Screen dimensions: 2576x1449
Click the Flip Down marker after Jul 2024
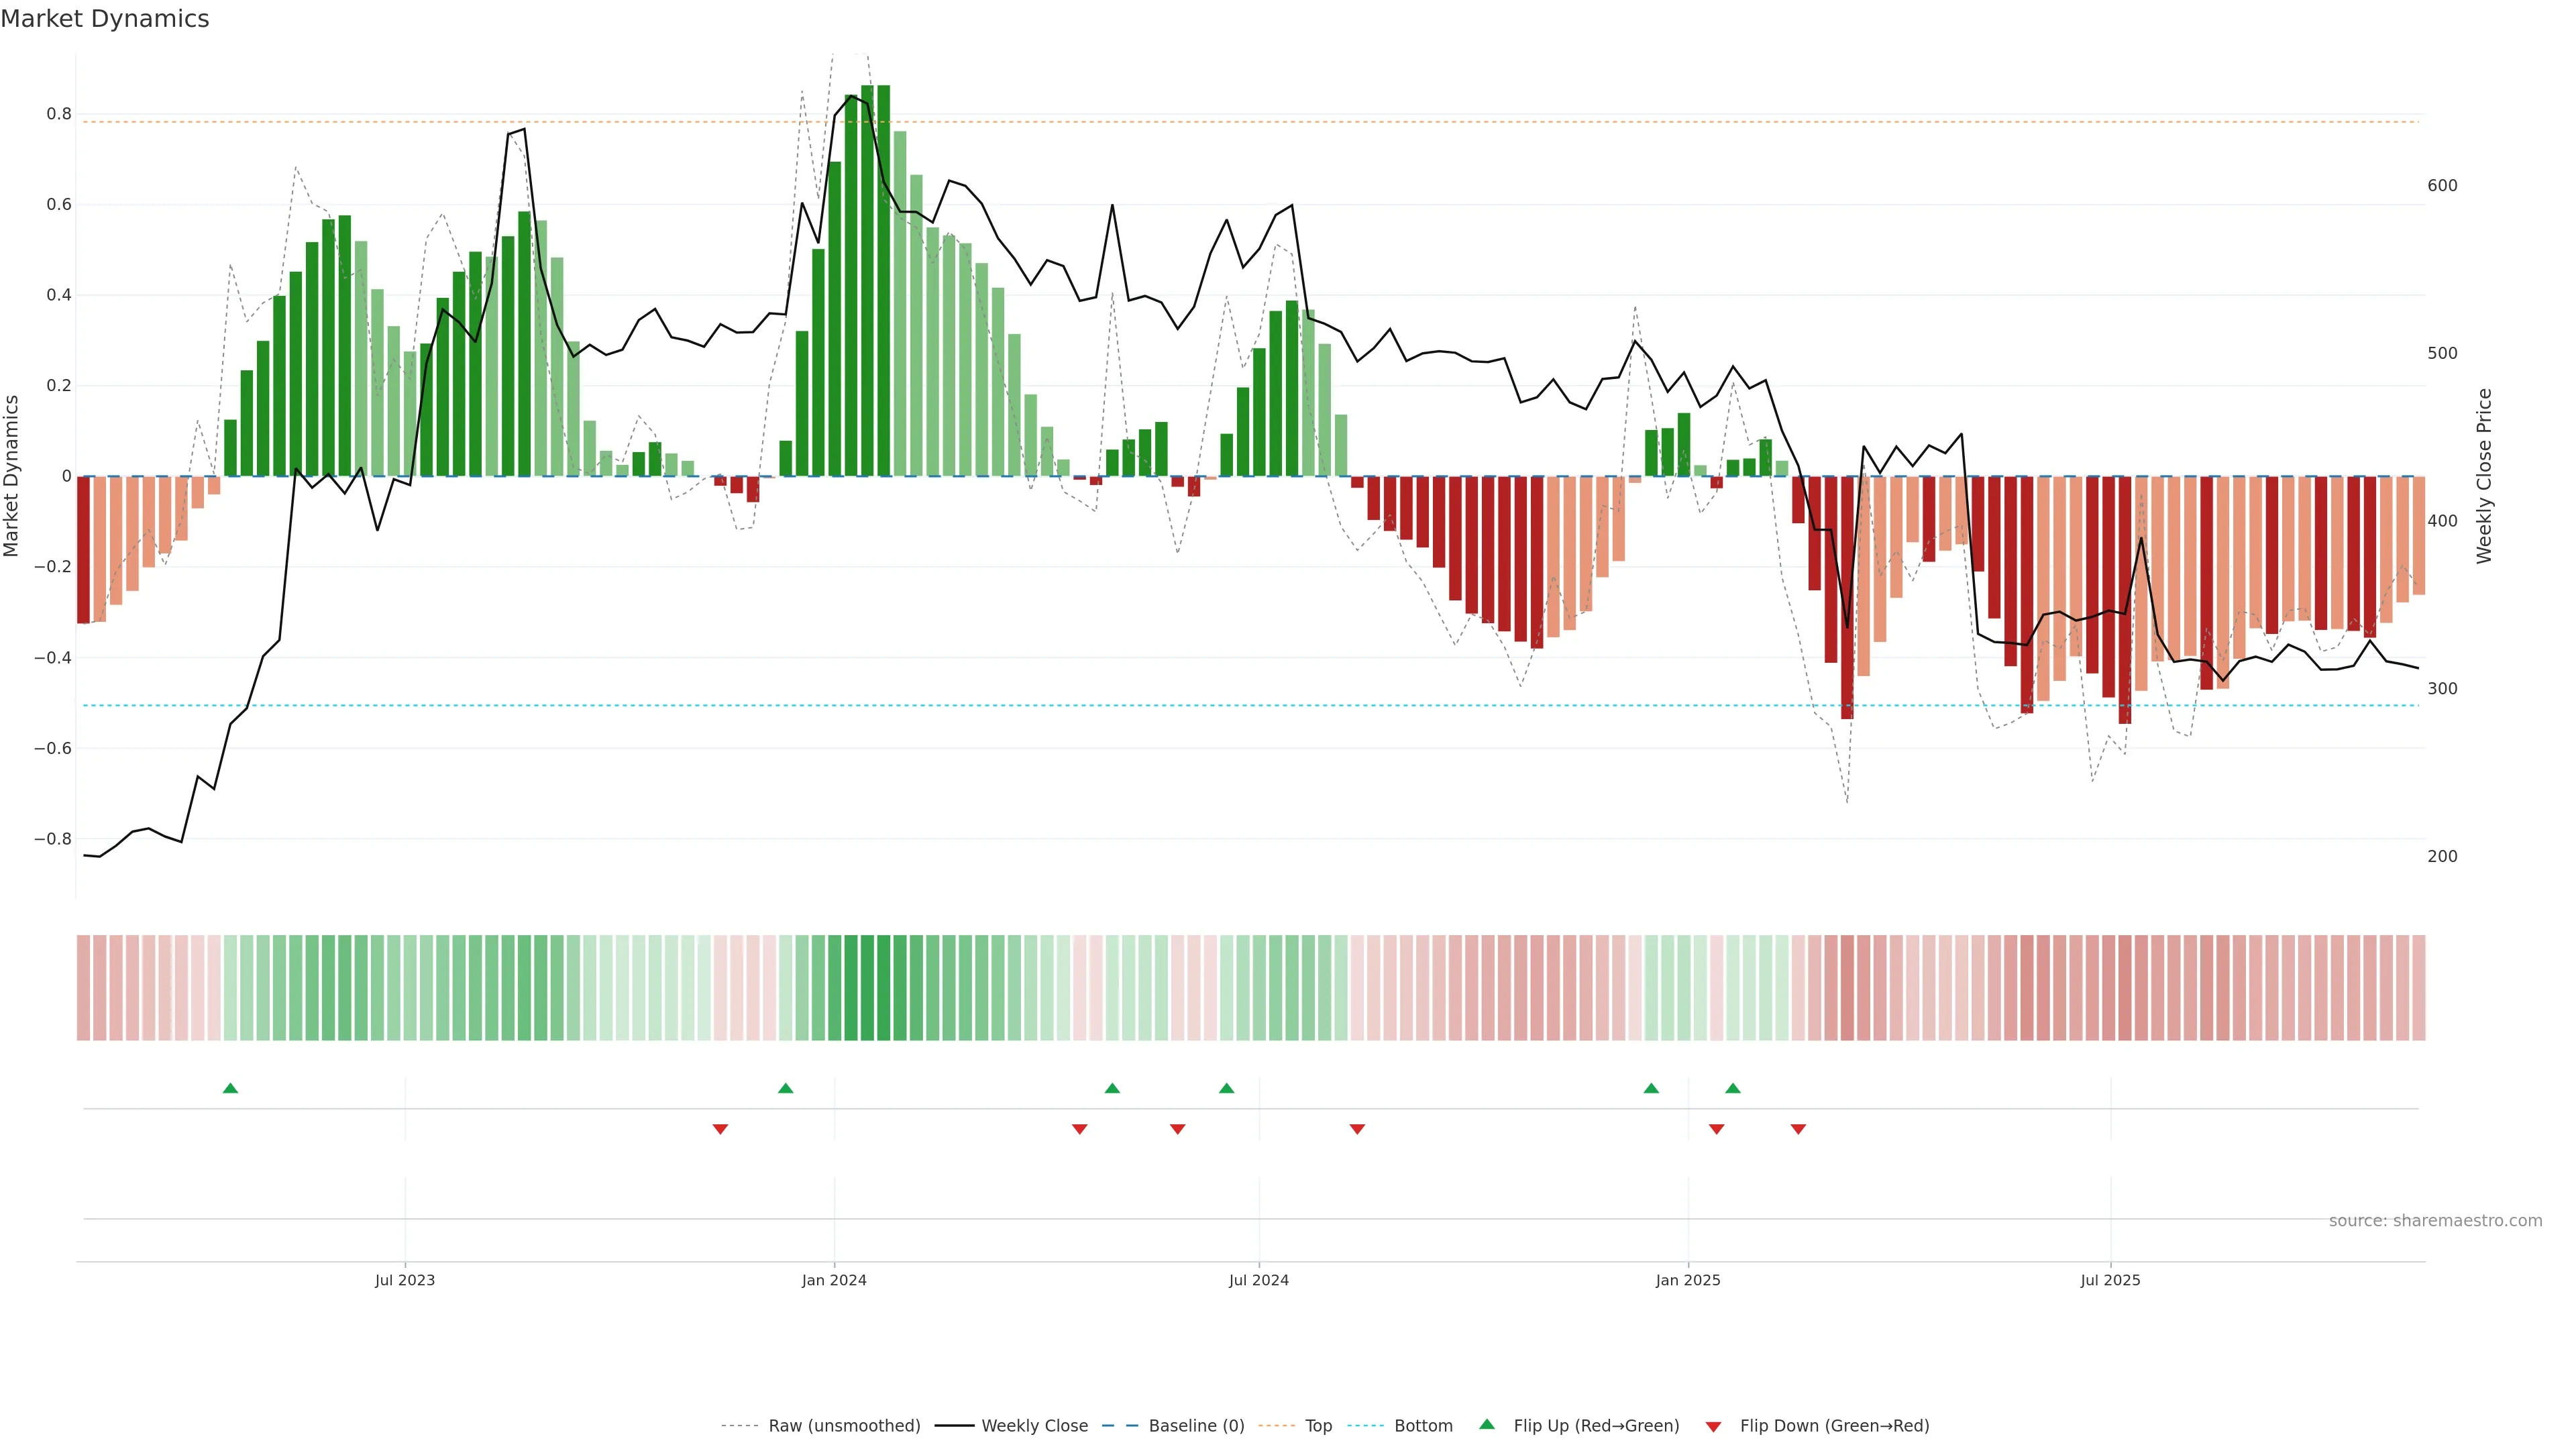click(1357, 1129)
